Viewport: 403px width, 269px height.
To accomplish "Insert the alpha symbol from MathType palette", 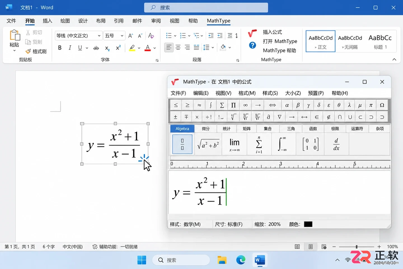I will click(x=287, y=105).
